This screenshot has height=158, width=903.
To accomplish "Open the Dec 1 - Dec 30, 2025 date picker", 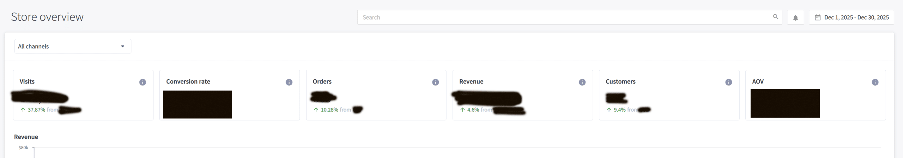I will click(856, 18).
